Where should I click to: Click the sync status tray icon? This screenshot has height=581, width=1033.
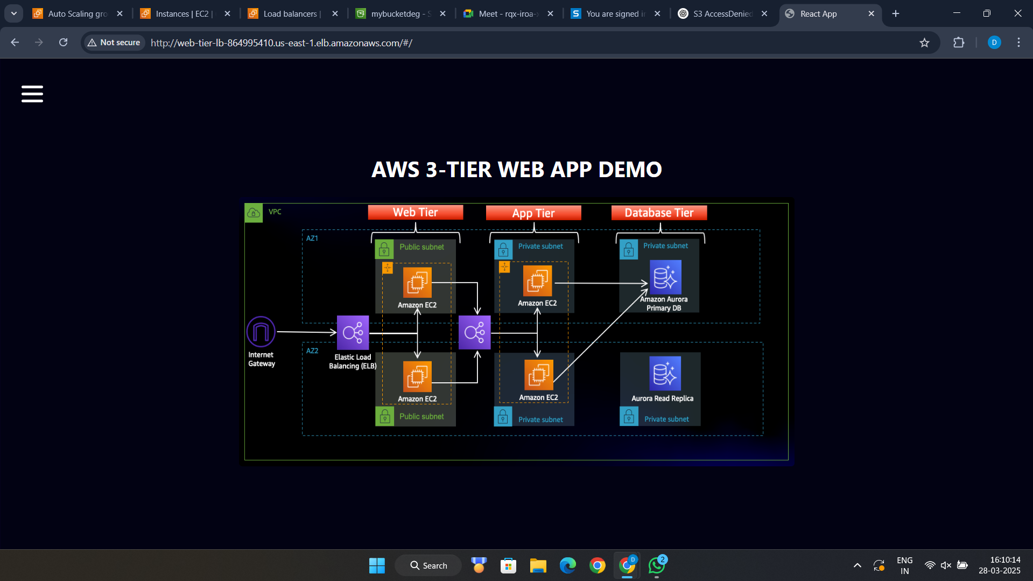tap(879, 565)
